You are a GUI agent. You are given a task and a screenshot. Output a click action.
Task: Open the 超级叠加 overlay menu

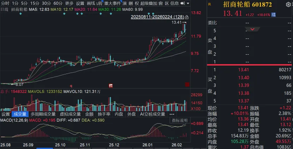click(149, 3)
